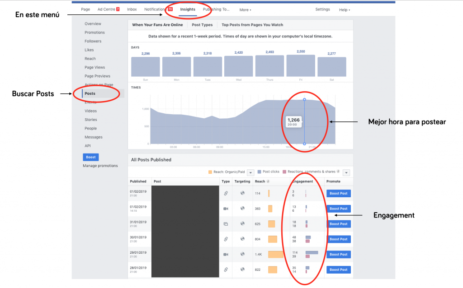463x288 pixels.
Task: Open the Reach: Organic/Paid dropdown
Action: click(x=250, y=172)
